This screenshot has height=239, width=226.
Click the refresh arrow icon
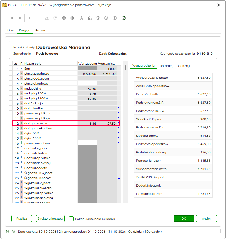55,18
